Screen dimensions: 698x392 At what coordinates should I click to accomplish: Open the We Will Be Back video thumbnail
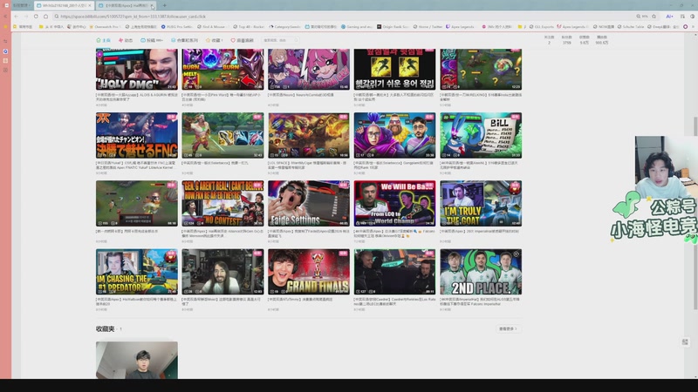[x=395, y=204]
